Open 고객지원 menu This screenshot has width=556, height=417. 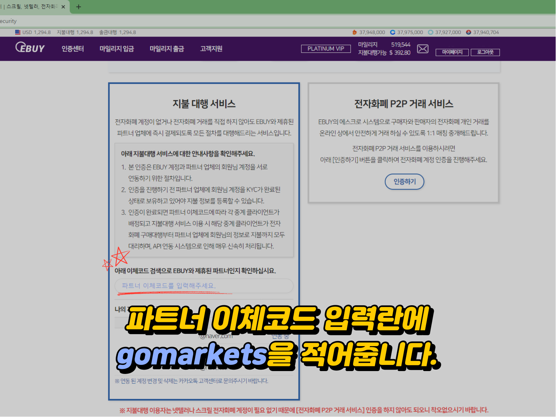(211, 49)
